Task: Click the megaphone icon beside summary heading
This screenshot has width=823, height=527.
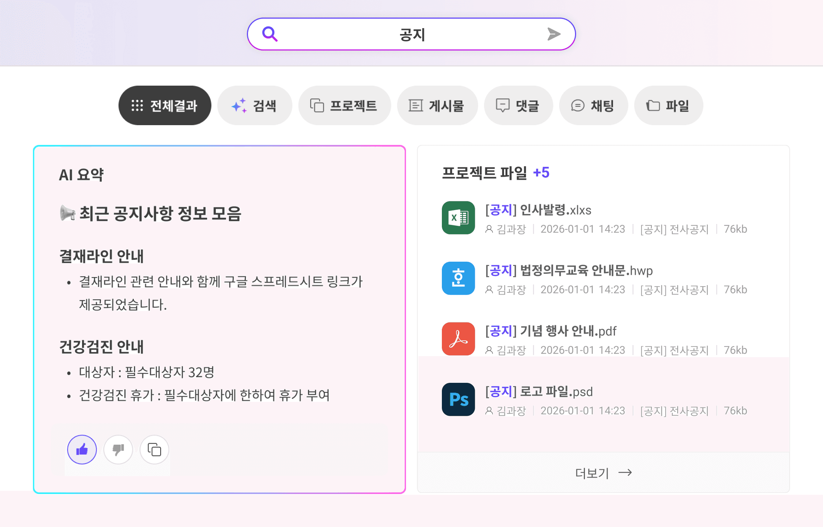Action: click(x=67, y=213)
